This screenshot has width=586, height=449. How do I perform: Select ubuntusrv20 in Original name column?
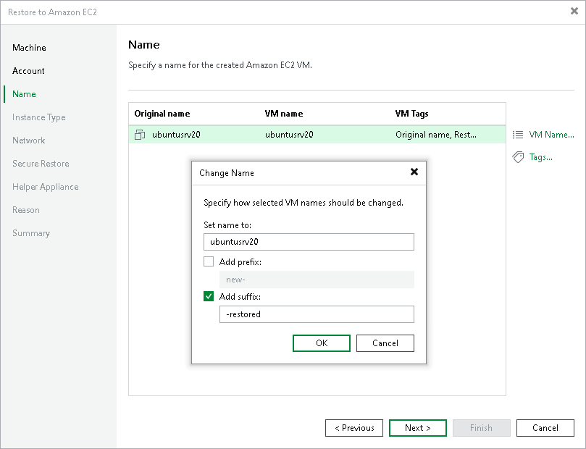[176, 135]
